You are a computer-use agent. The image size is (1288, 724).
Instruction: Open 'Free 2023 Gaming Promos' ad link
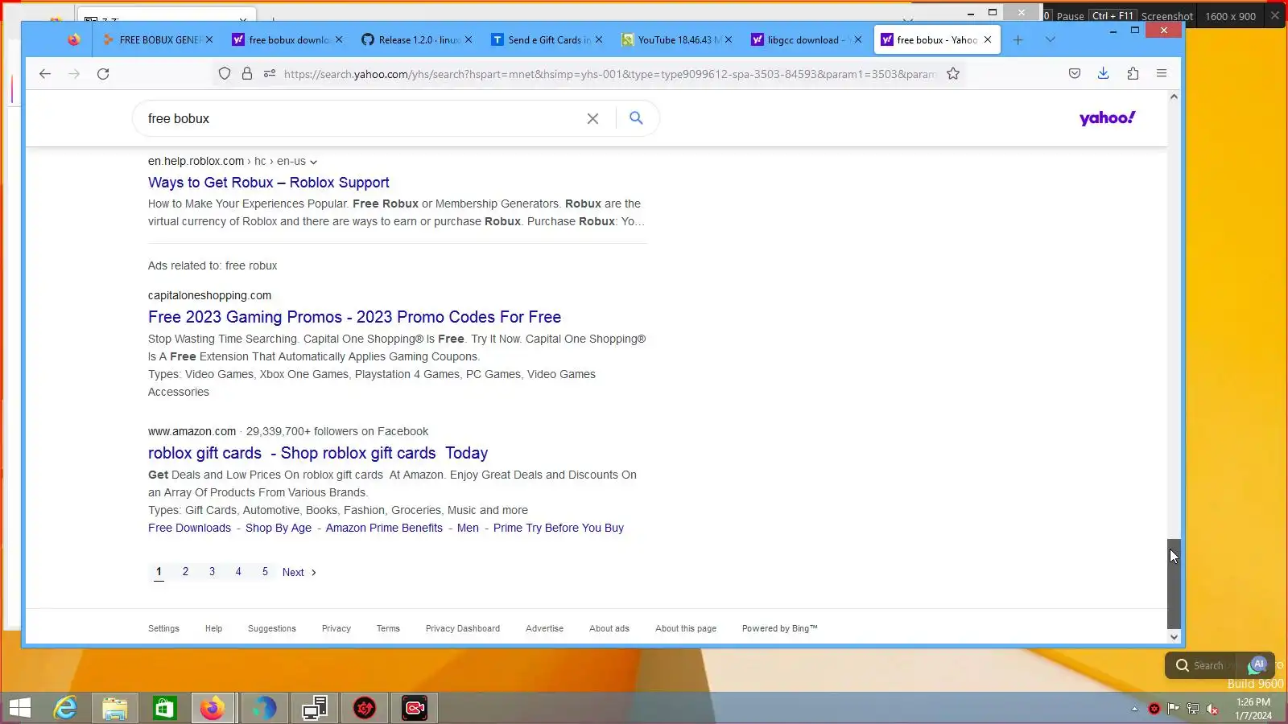point(354,317)
